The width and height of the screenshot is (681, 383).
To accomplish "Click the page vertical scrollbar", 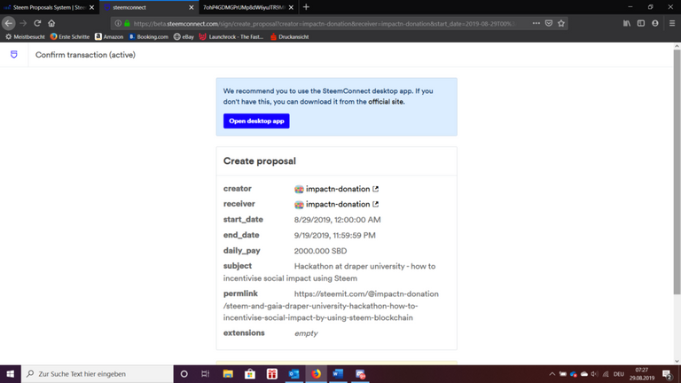I will click(x=677, y=172).
